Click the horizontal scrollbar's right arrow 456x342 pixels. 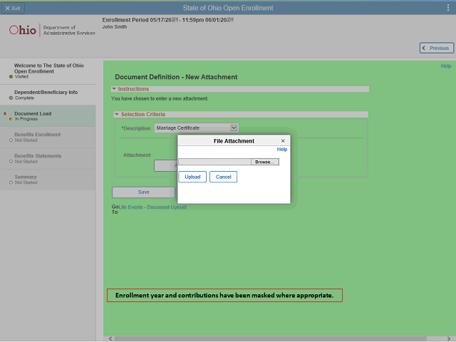click(x=449, y=338)
